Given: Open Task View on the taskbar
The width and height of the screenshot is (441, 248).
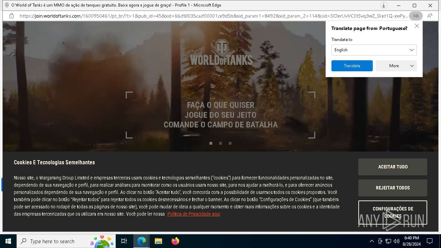Looking at the screenshot, I should (124, 241).
